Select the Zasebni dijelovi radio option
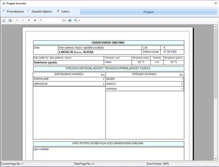Viewport: 219px width, 167px height. [29, 11]
